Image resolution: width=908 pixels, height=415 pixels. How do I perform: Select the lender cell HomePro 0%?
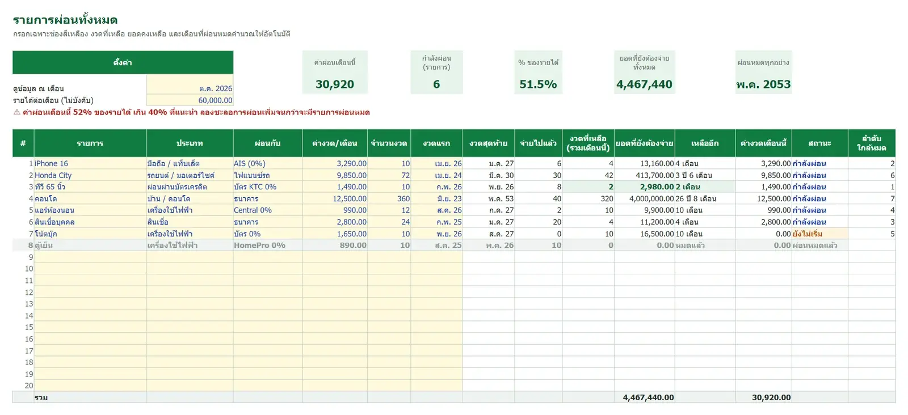point(268,245)
